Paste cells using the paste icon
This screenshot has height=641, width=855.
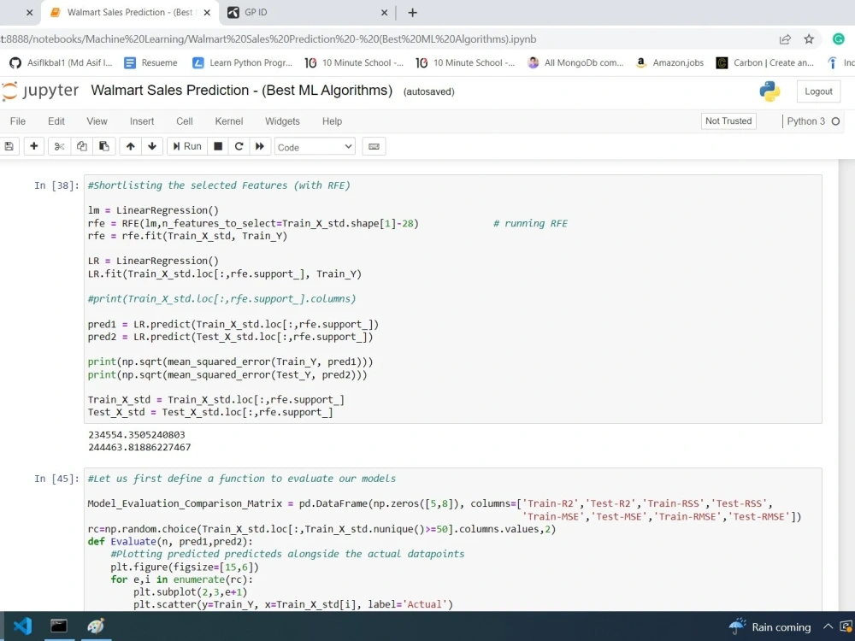coord(103,146)
